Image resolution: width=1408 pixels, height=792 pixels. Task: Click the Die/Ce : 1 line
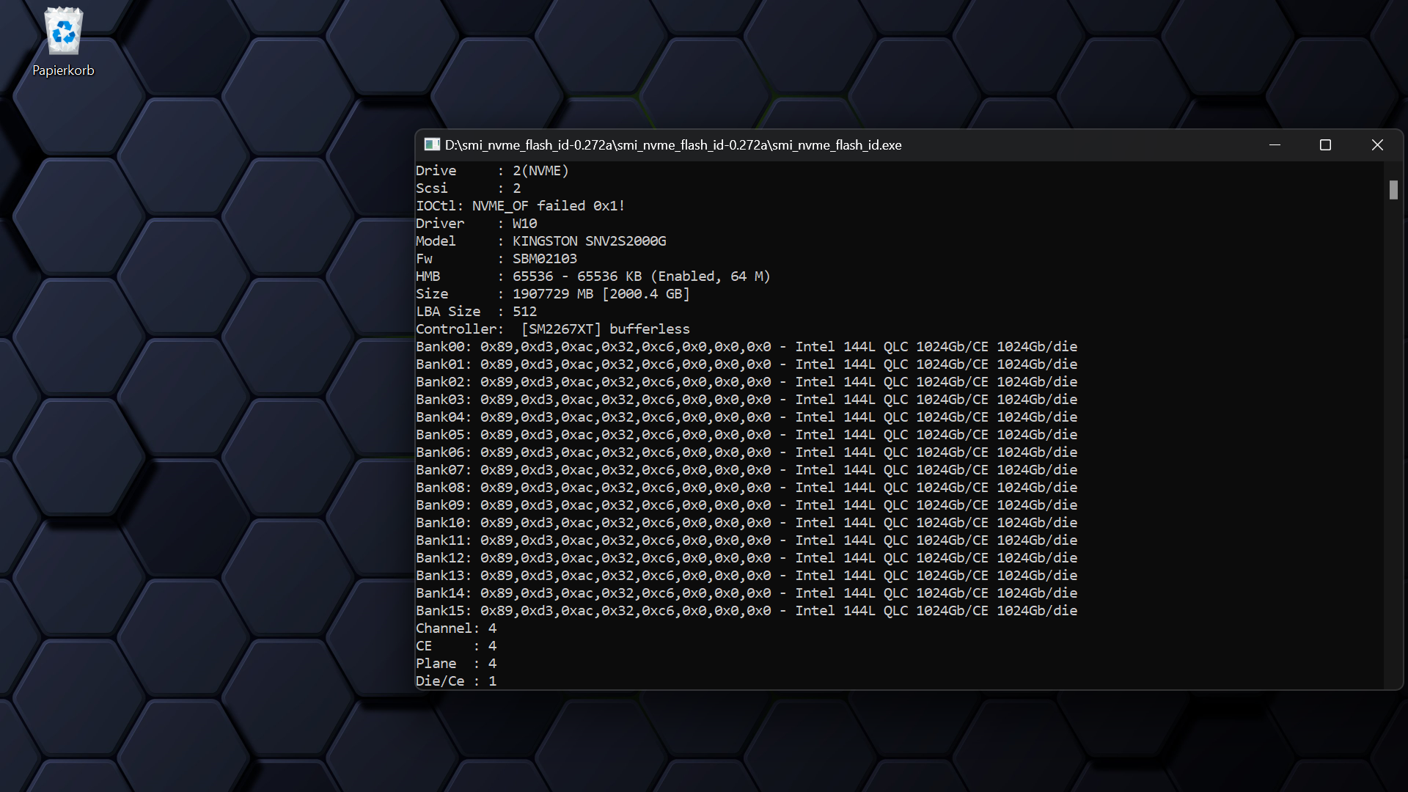point(455,681)
